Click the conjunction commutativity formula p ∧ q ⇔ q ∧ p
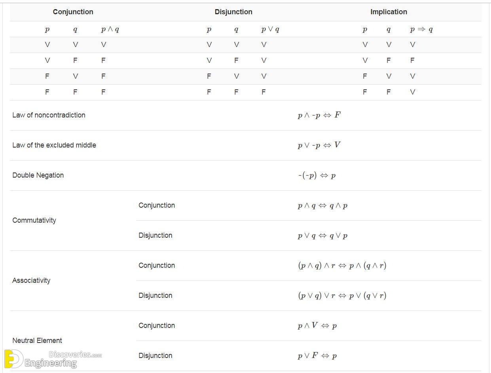This screenshot has width=491, height=373. [x=322, y=206]
